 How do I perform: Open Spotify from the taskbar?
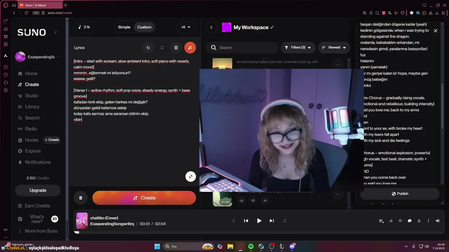pyautogui.click(x=251, y=246)
